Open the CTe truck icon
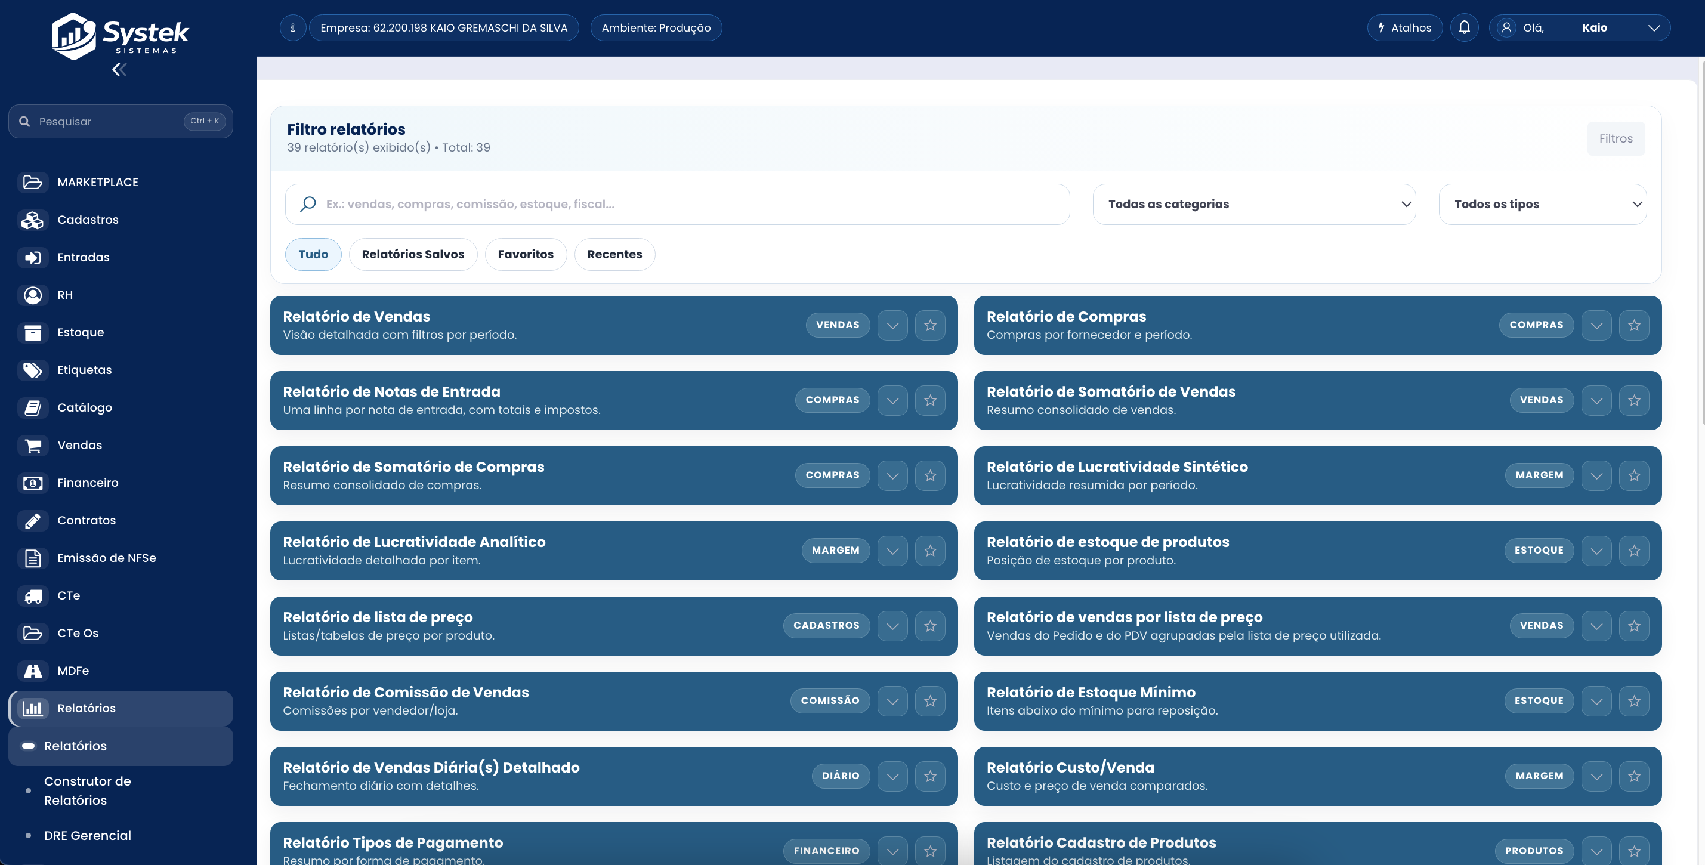 pos(32,595)
